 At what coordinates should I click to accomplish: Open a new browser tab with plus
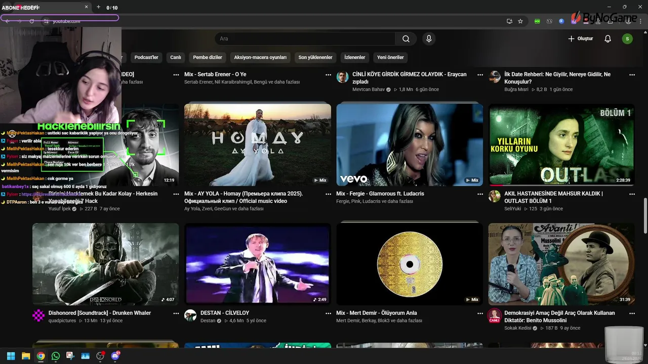point(98,7)
